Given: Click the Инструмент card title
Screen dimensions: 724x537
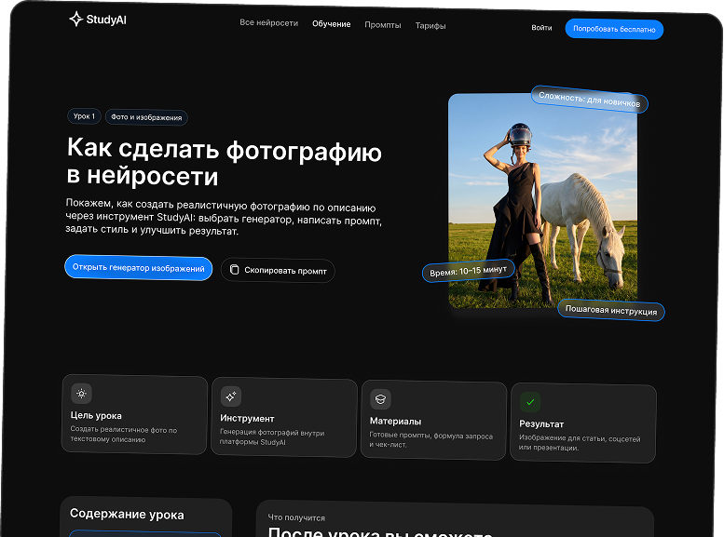Looking at the screenshot, I should [247, 418].
